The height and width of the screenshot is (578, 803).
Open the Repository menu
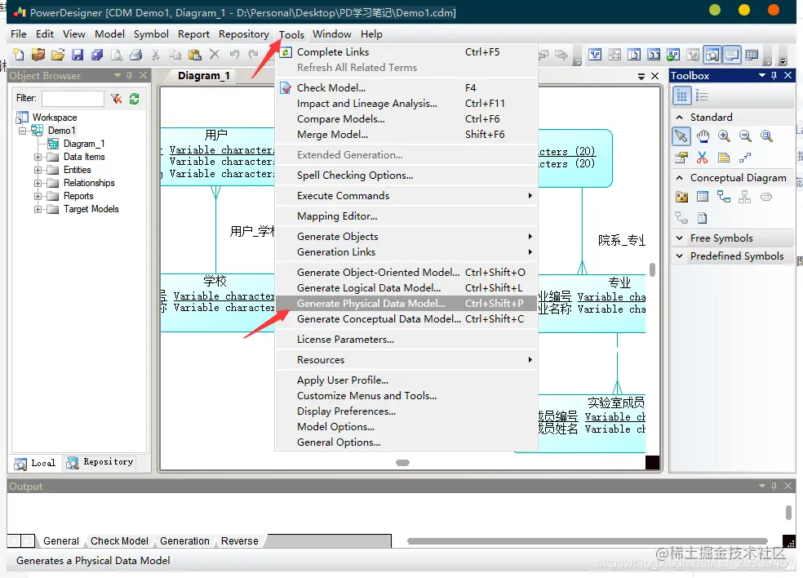pos(243,34)
